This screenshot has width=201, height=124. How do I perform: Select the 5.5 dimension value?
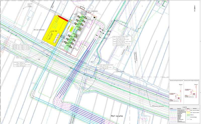coord(108,35)
